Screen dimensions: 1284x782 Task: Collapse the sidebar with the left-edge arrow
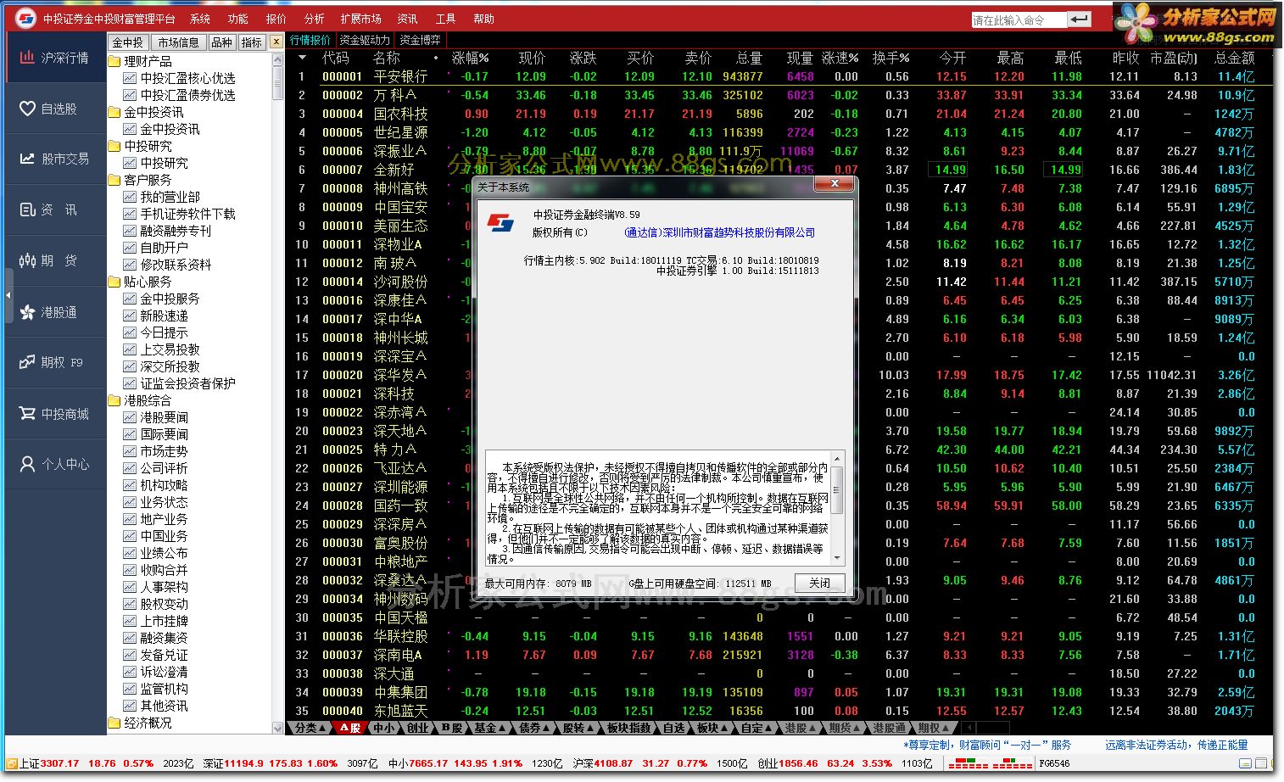pos(8,294)
